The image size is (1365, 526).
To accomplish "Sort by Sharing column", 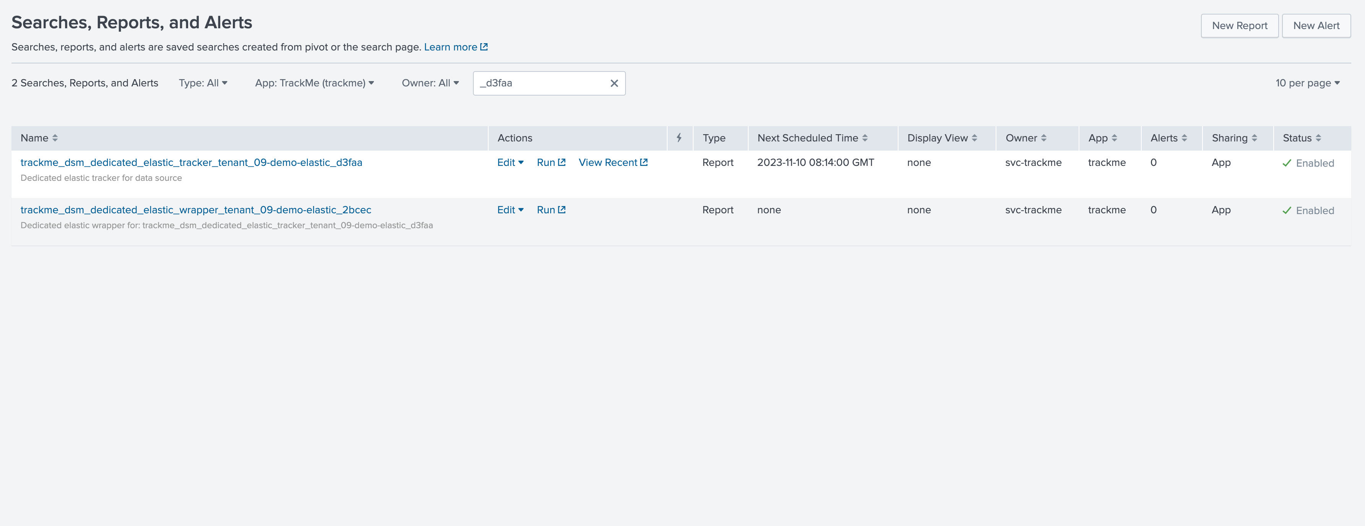I will pos(1234,138).
